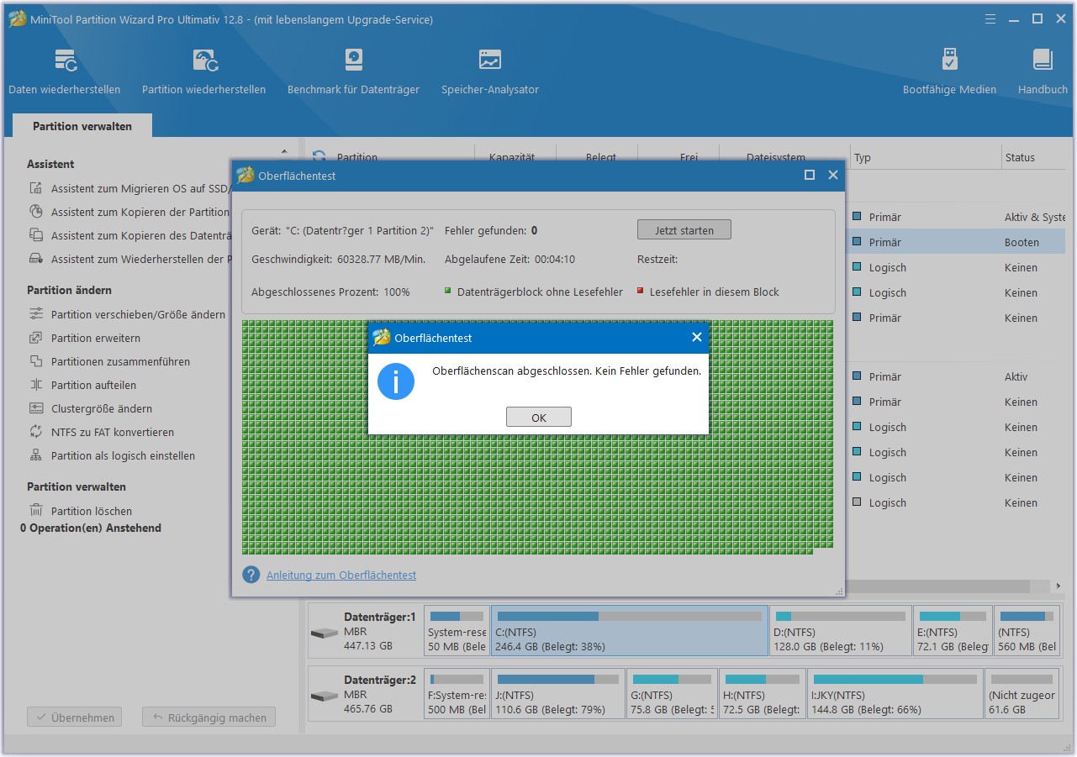Screen dimensions: 1077x757
Task: Select I:JKY(NTFS) 144.8 GB partition block
Action: (895, 695)
